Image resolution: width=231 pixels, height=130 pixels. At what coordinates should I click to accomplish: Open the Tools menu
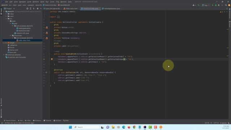pyautogui.click(x=52, y=2)
